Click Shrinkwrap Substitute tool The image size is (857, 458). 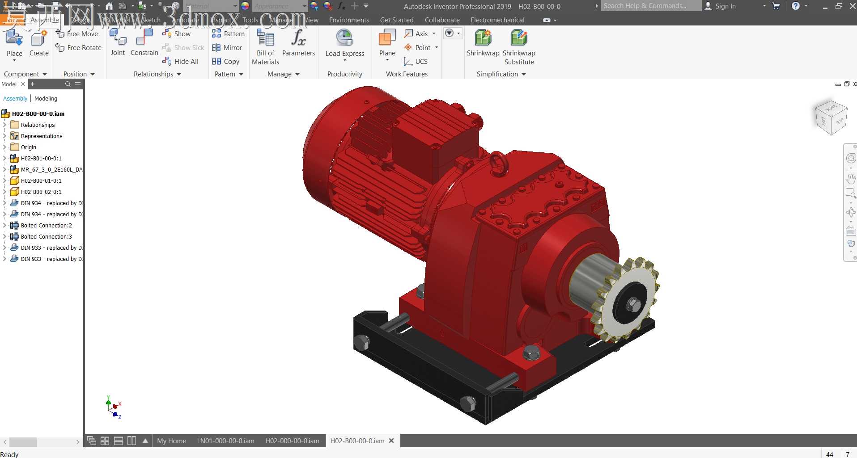(519, 47)
